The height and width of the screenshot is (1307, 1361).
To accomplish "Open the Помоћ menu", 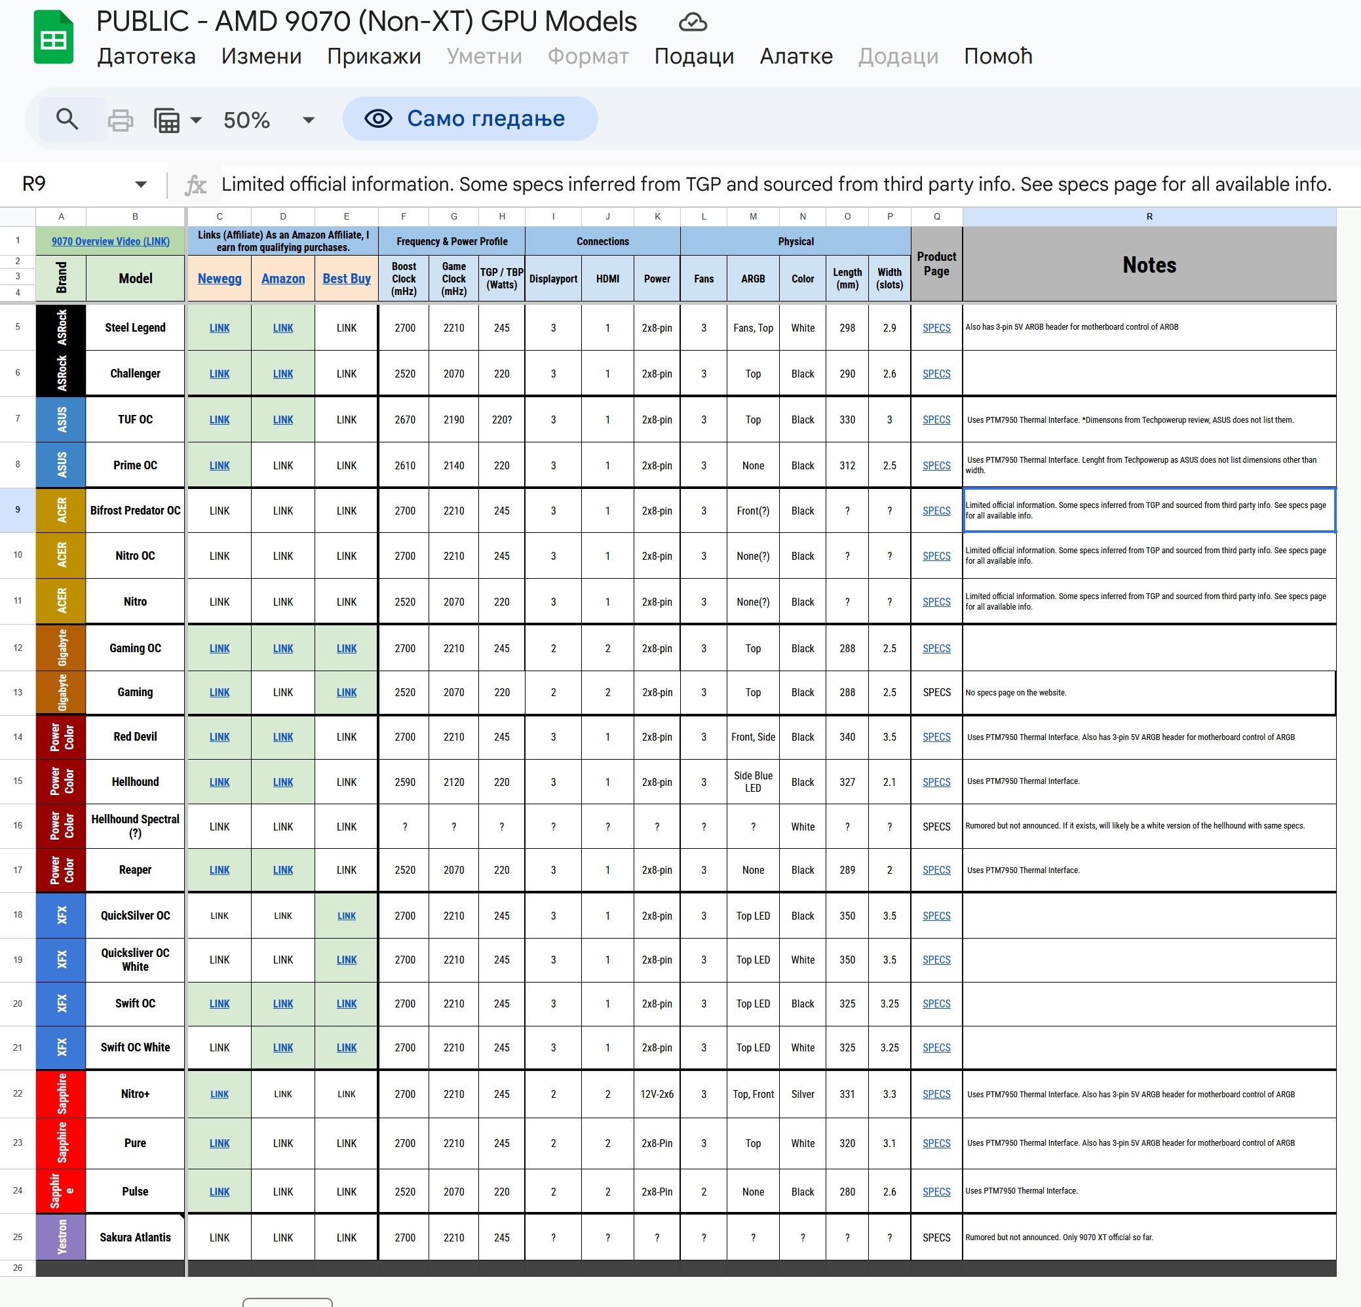I will [997, 56].
